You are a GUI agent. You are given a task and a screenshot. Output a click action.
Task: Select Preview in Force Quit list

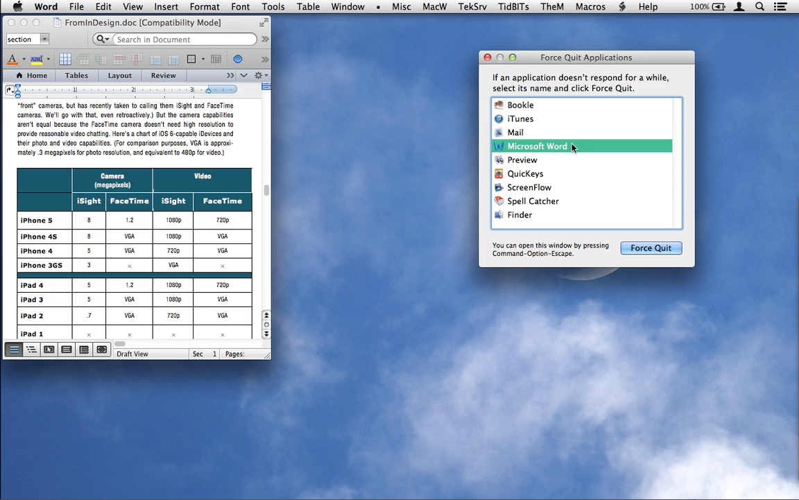click(x=582, y=160)
